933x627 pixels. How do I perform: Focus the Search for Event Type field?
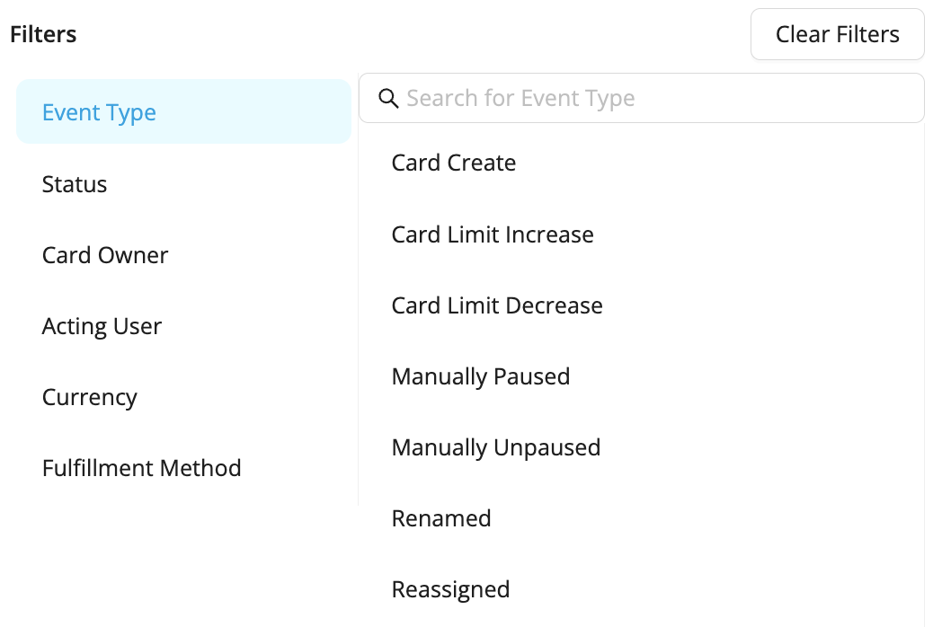[642, 98]
